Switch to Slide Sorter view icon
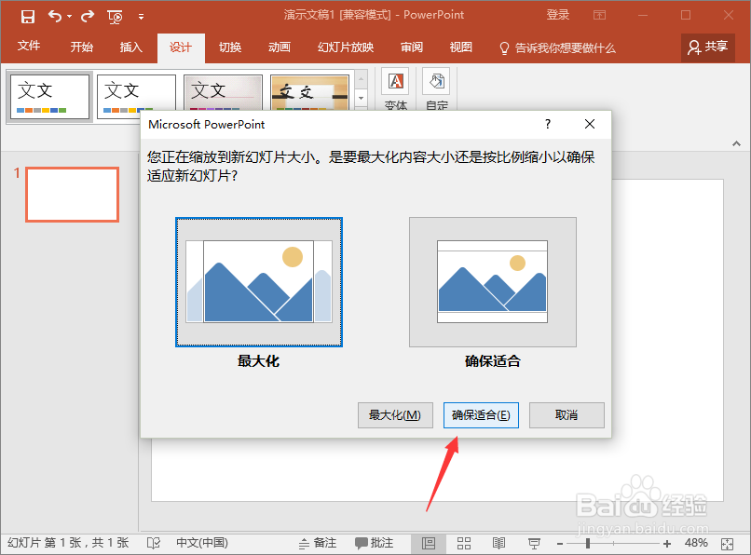The width and height of the screenshot is (751, 555). [464, 544]
